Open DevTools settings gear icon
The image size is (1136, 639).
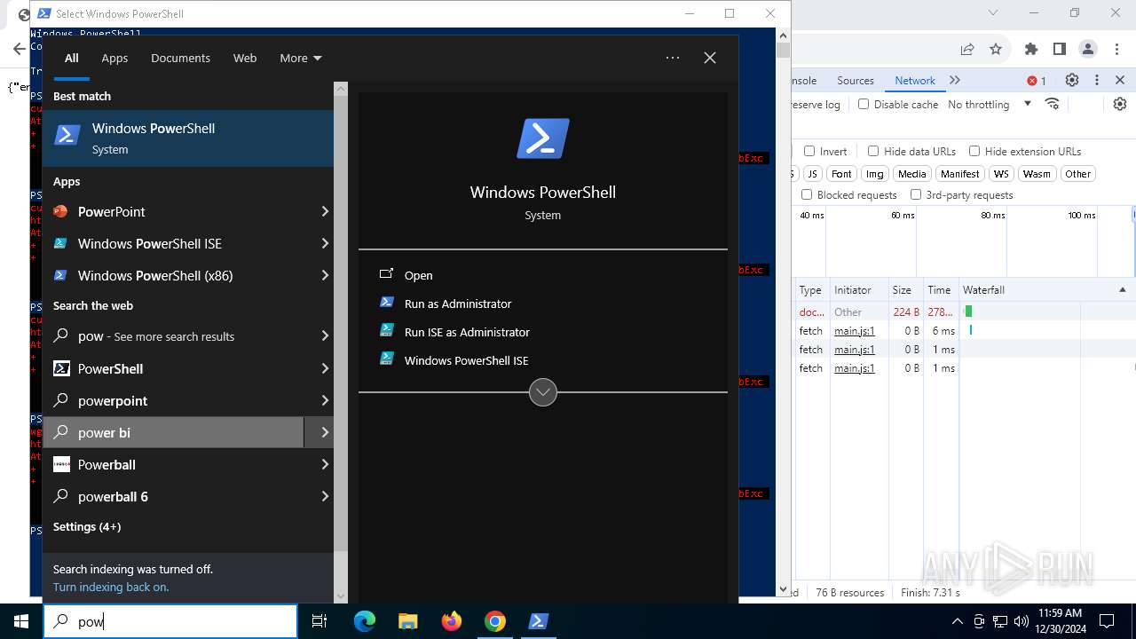[1072, 80]
